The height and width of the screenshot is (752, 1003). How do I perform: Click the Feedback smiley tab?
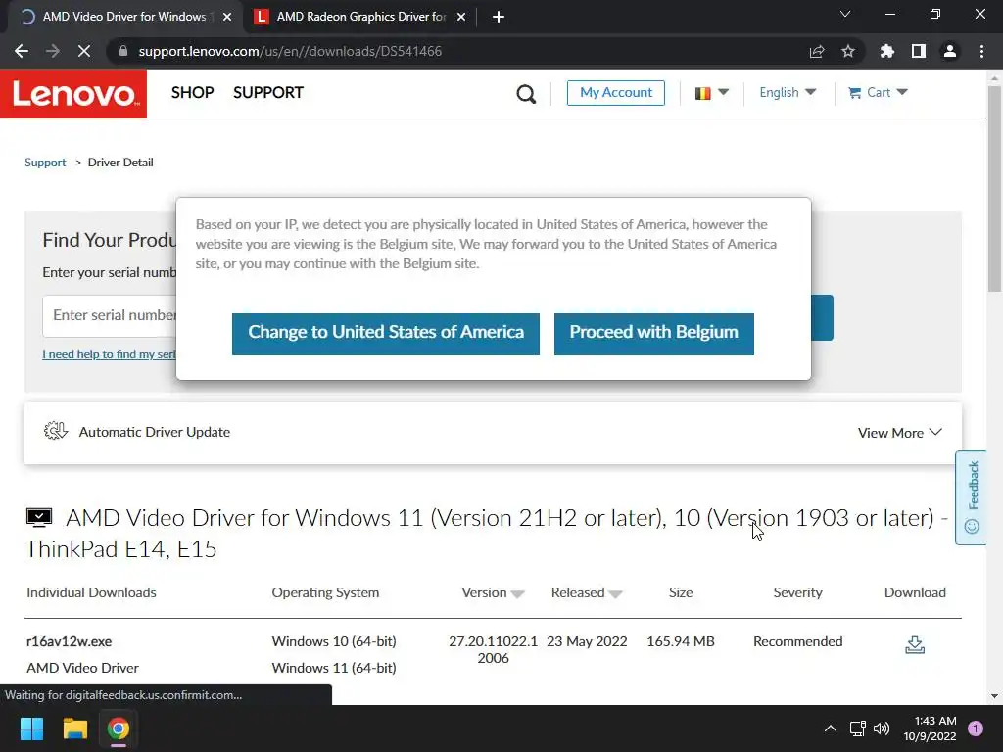point(971,497)
